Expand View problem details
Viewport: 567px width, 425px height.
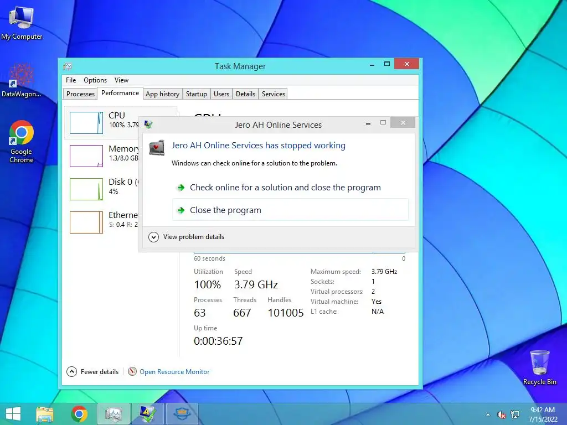187,237
